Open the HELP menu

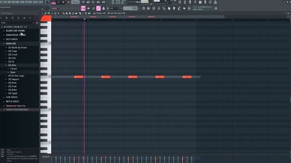[x=41, y=2]
